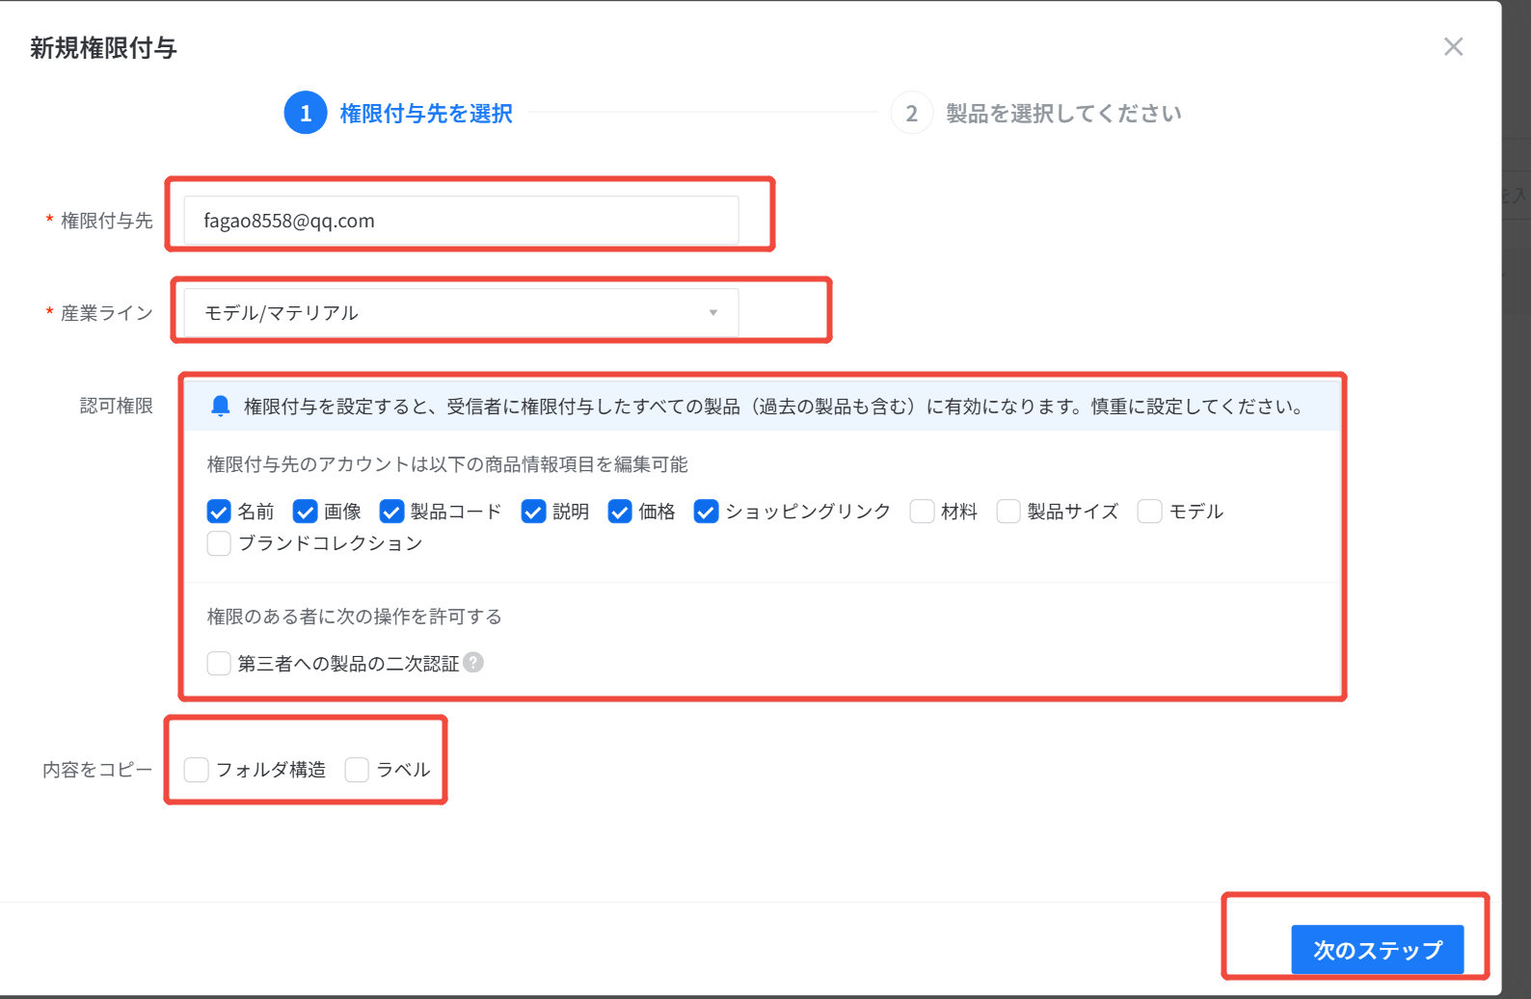The height and width of the screenshot is (999, 1531).
Task: Open help tooltip for 第三者への製品の二次認証
Action: [473, 663]
